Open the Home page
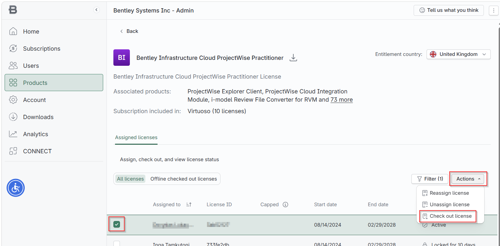The width and height of the screenshot is (500, 246). click(54, 32)
